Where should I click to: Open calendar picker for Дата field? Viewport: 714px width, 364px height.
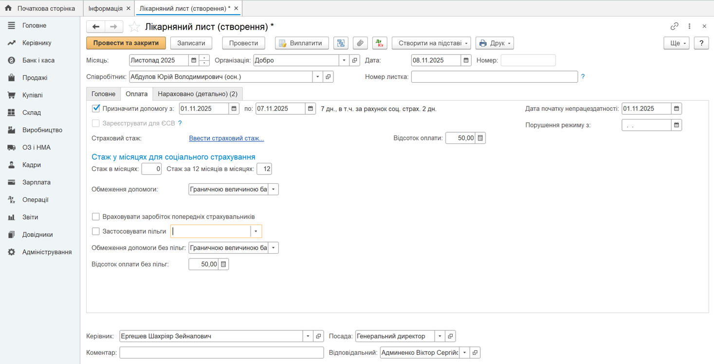tap(466, 60)
